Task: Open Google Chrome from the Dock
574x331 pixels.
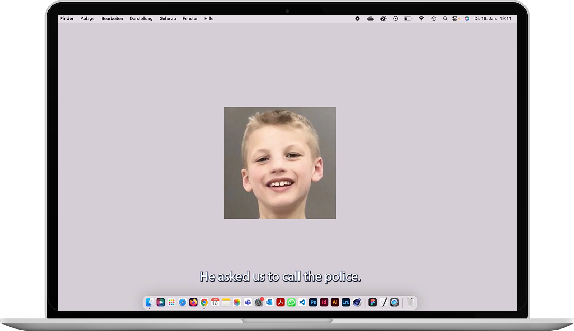Action: tap(204, 302)
